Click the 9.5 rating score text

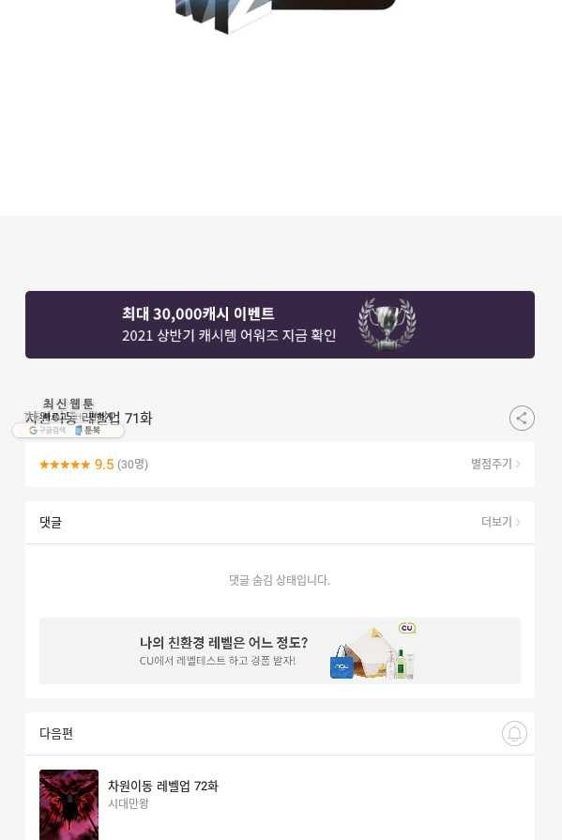pos(104,465)
